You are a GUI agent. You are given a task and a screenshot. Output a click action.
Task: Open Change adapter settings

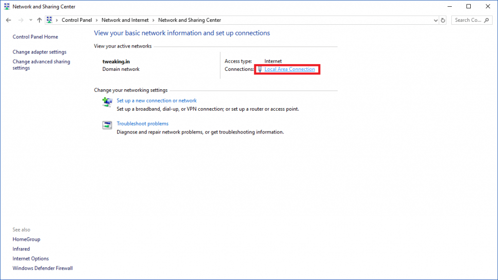coord(39,52)
